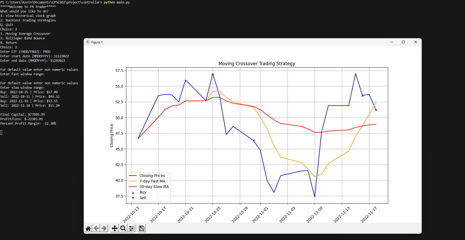This screenshot has height=240, width=465.
Task: Click the red 30-day Slow MA legend sample
Action: (x=133, y=187)
